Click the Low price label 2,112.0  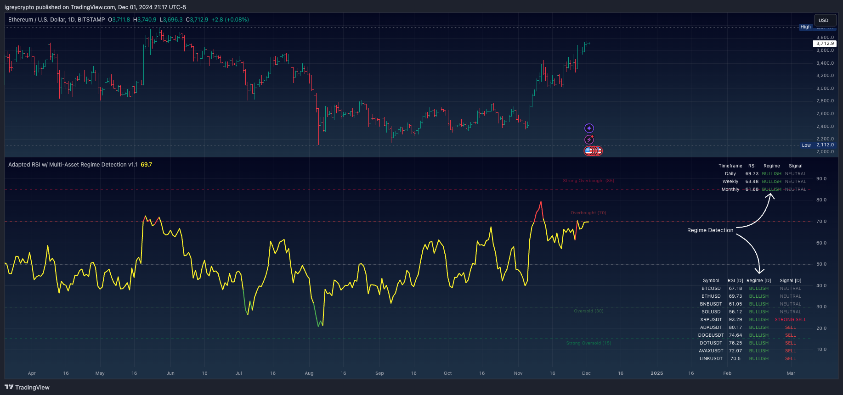tap(825, 145)
